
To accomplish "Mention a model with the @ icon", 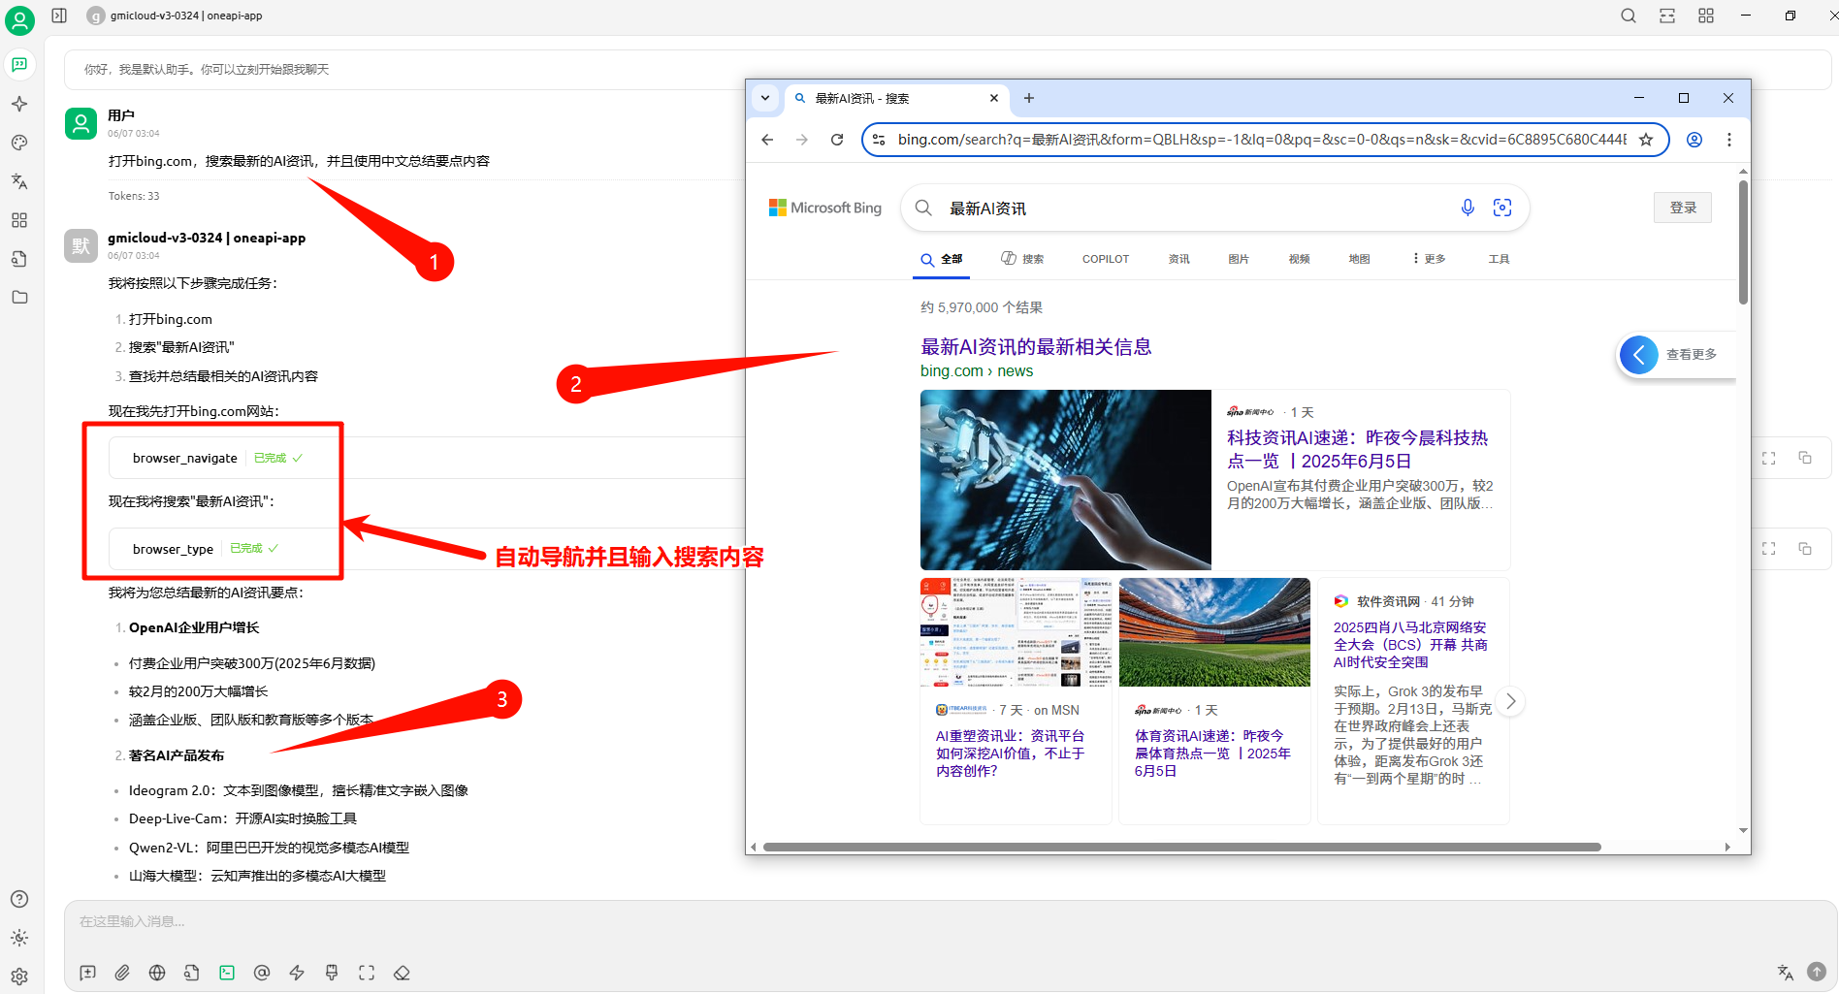I will [262, 973].
